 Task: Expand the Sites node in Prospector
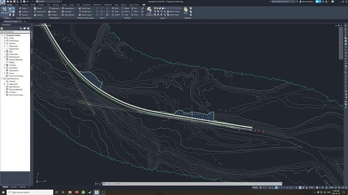[4, 51]
